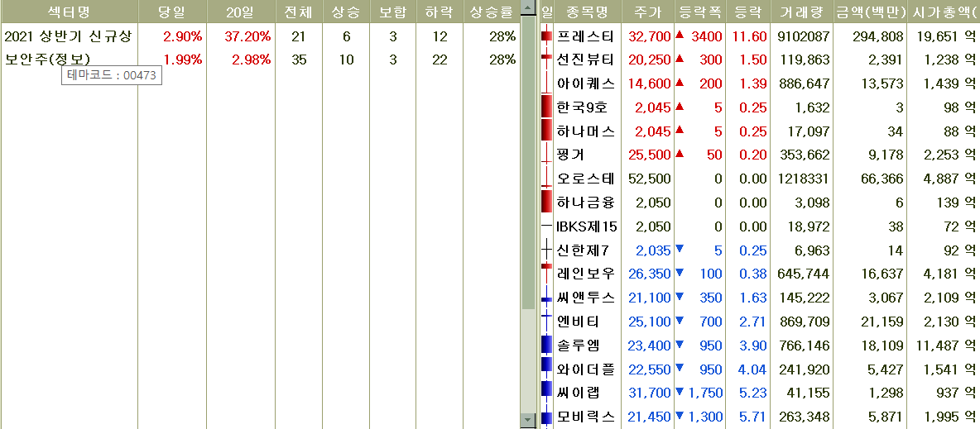Viewport: 980px width, 429px height.
Task: Select stock IBKS제15
Action: coord(587,226)
